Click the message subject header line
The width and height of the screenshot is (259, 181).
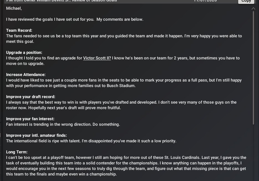[62, 1]
